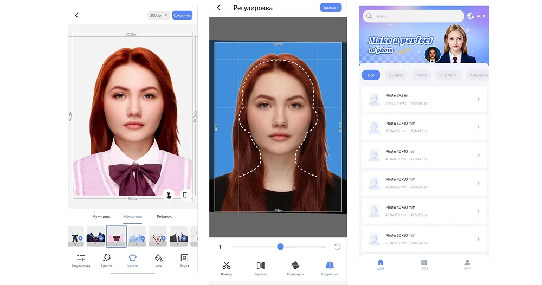Click the search magnifier icon

(x=369, y=16)
